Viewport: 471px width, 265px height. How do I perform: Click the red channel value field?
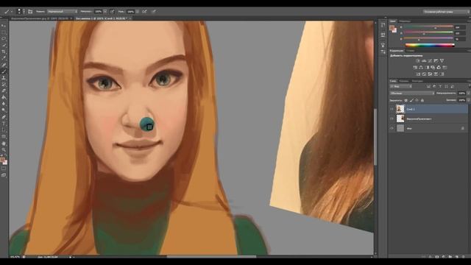coord(459,27)
